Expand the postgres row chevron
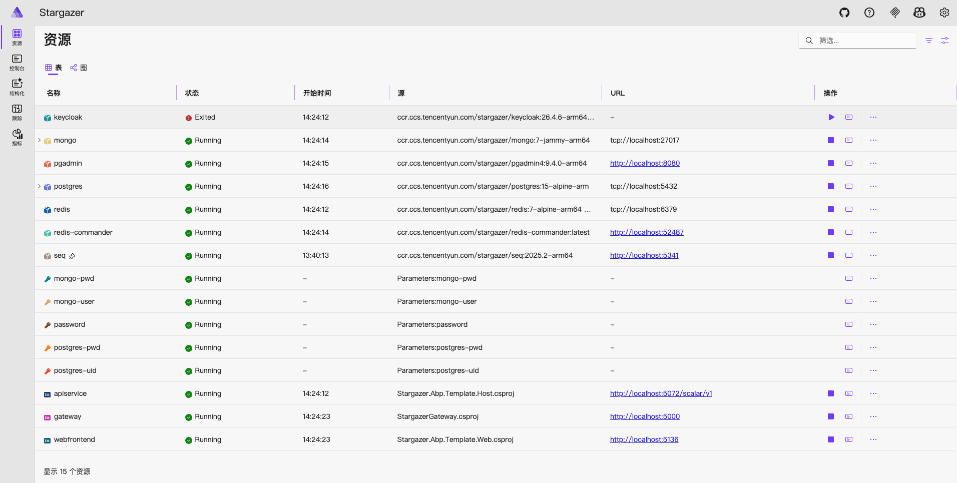Screen dimensions: 957x483 click(x=40, y=186)
